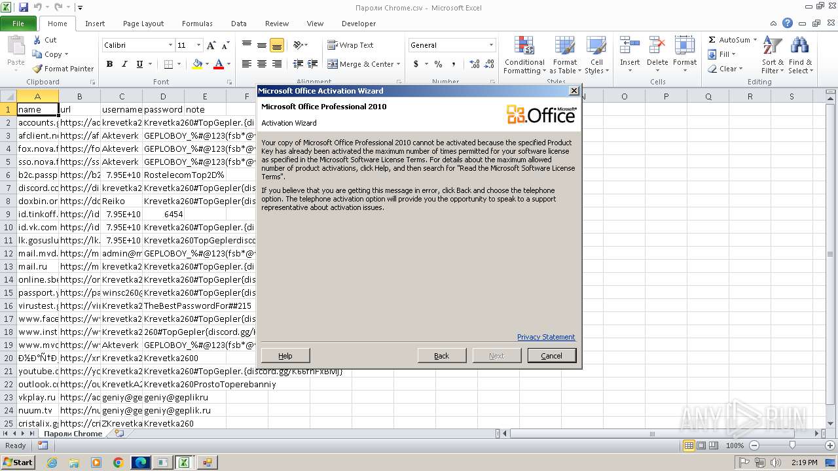Click the Start button

(18, 462)
